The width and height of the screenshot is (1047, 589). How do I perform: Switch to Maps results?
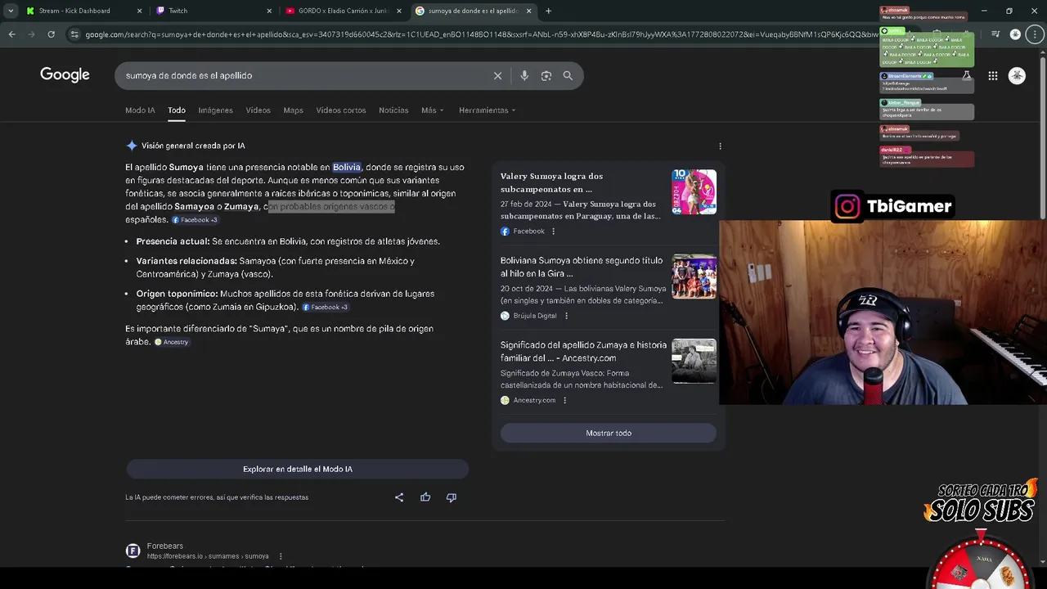click(293, 110)
